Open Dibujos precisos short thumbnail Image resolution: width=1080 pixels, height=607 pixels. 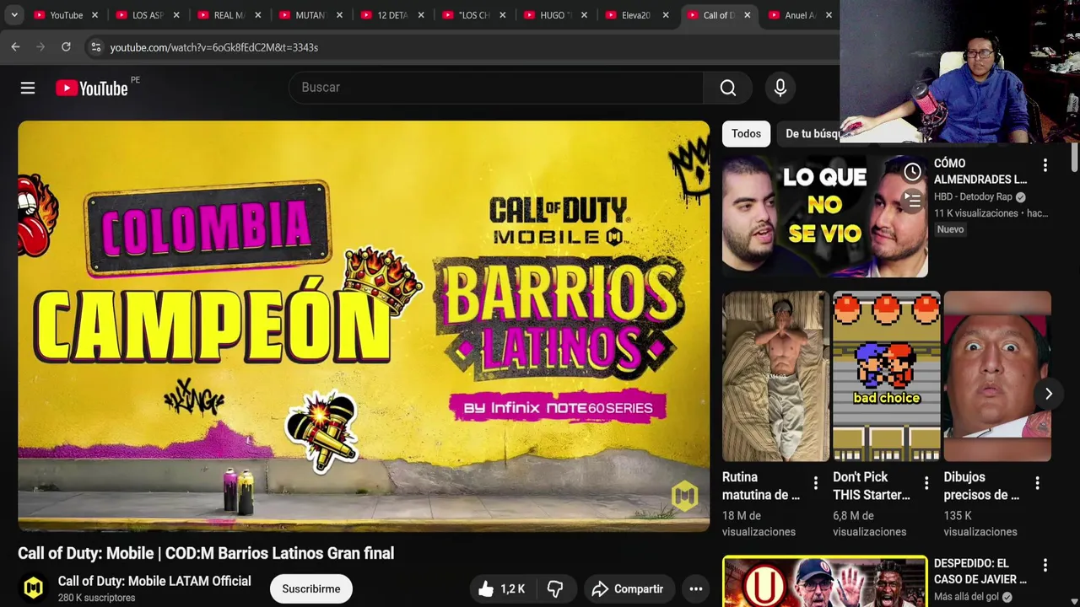coord(997,376)
